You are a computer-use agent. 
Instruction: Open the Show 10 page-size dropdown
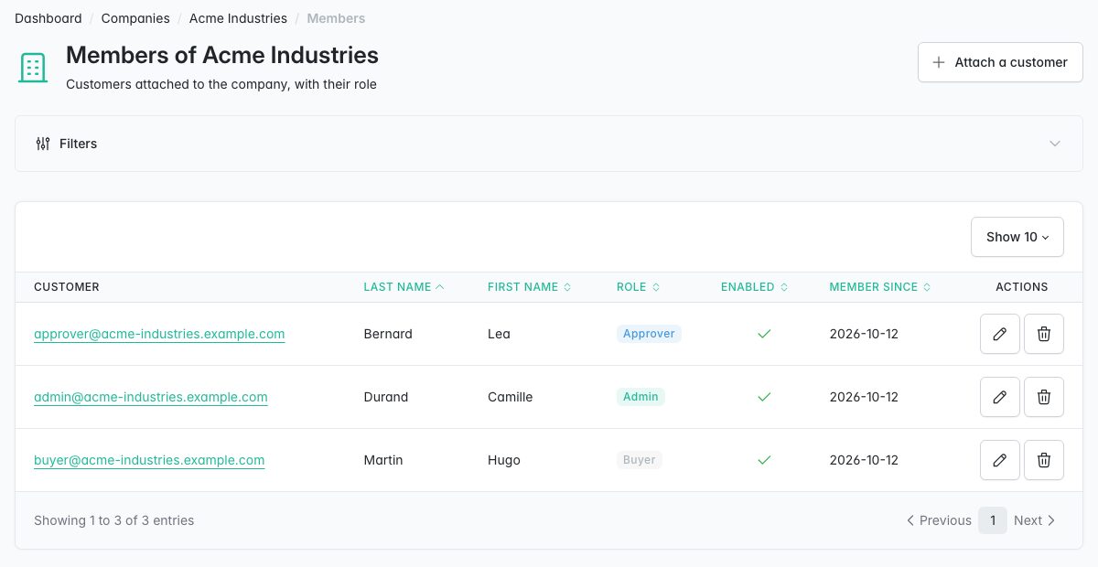(1017, 237)
